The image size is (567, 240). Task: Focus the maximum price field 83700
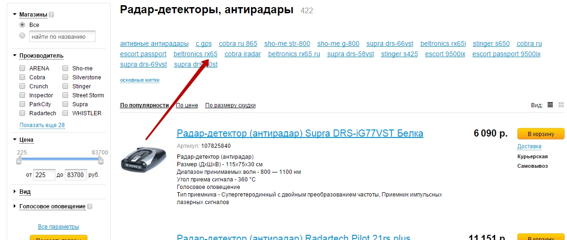[x=76, y=175]
